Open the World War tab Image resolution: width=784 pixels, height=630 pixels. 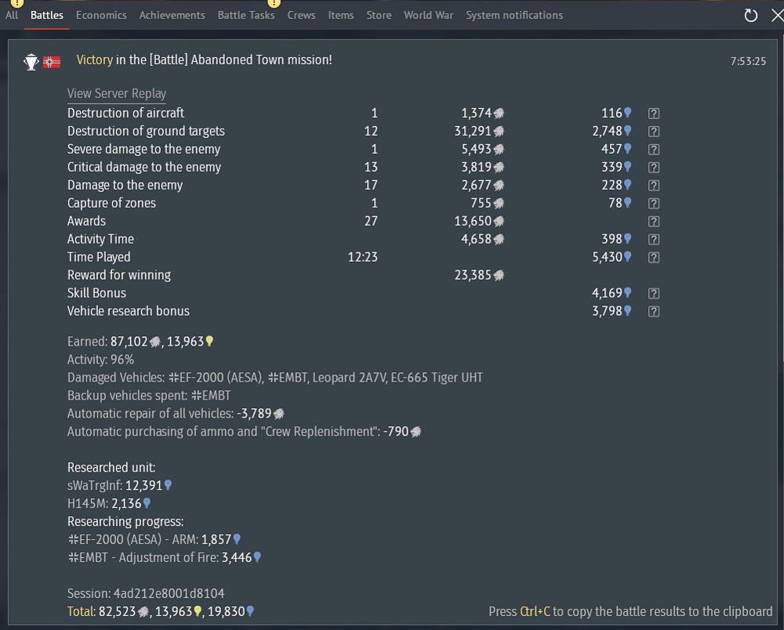429,15
